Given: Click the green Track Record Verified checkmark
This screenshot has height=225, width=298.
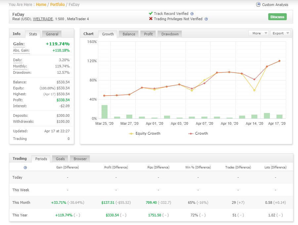Looking at the screenshot, I should tap(151, 14).
